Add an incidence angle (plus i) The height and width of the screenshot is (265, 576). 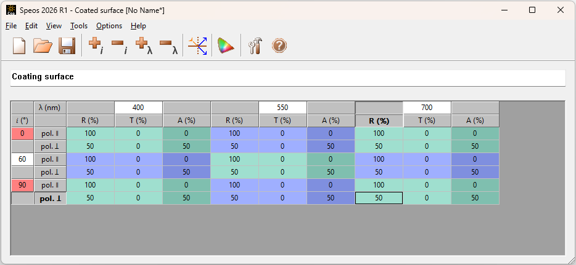pos(96,45)
